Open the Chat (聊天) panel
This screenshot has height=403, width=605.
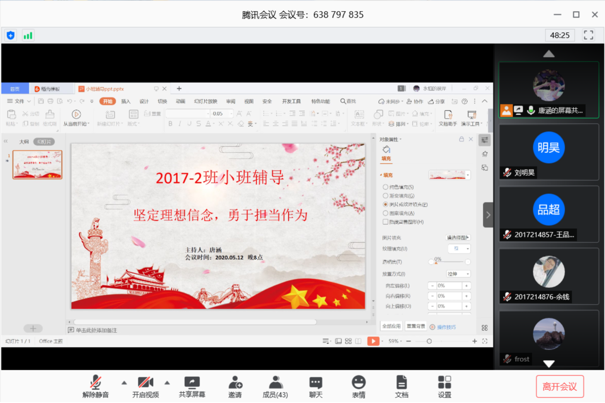(316, 383)
